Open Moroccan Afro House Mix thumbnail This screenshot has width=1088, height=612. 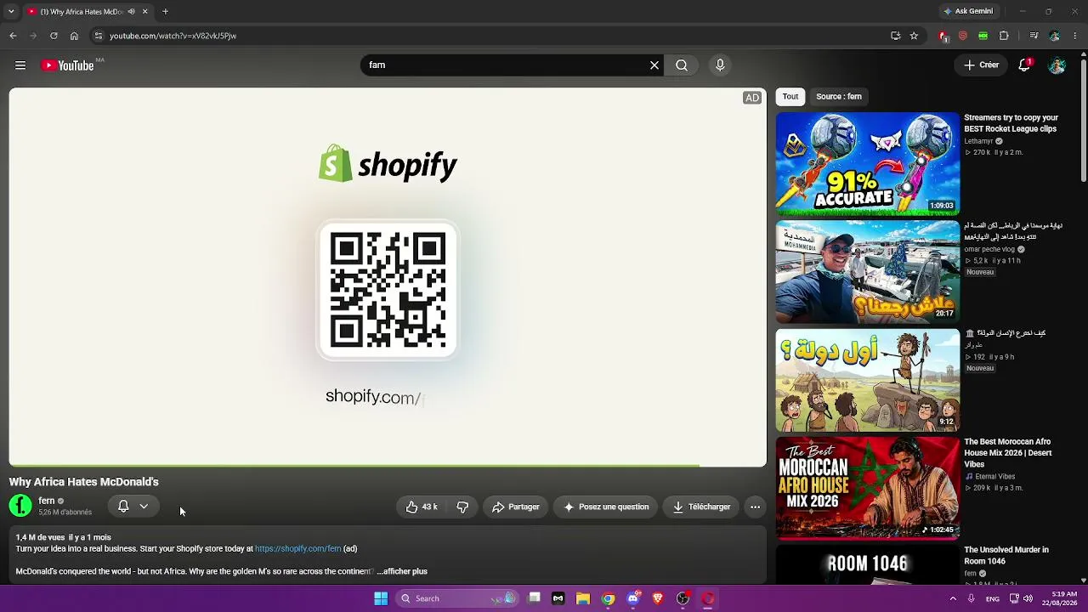[x=868, y=488]
